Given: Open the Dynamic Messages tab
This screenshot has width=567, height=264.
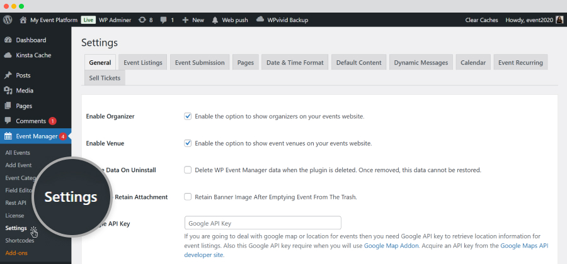Looking at the screenshot, I should [x=421, y=62].
